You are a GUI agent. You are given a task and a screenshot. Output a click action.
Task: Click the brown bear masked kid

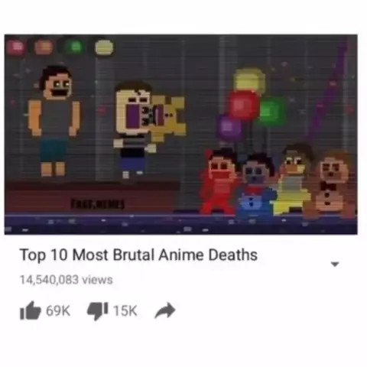click(331, 184)
